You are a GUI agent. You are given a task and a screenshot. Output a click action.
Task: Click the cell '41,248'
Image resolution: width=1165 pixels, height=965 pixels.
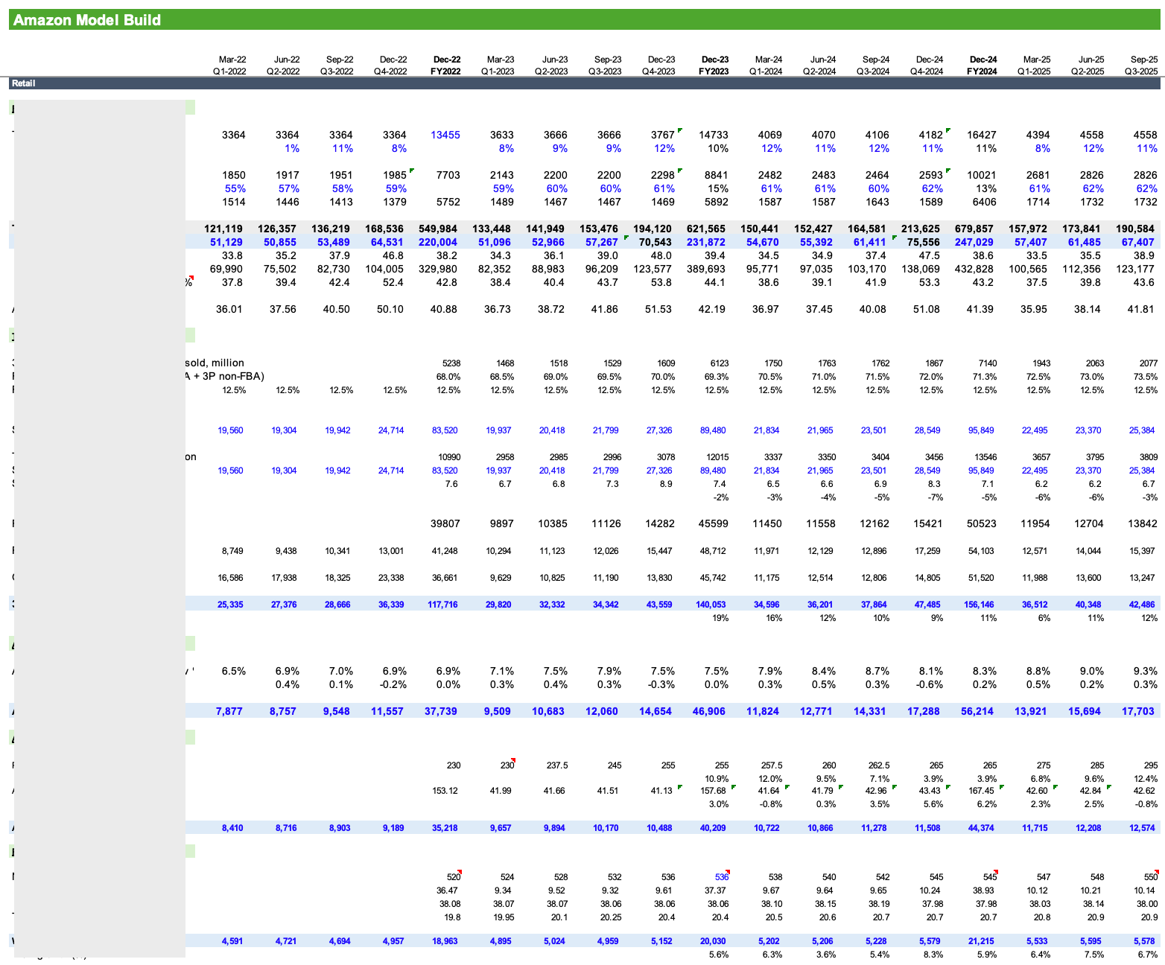pos(445,551)
